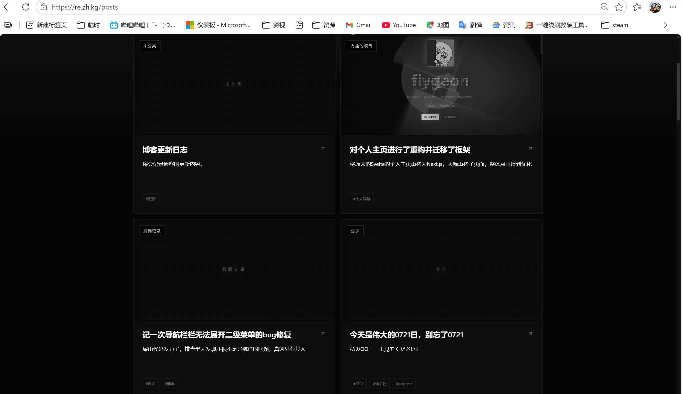Viewport: 683px width, 394px height.
Task: Open the steam bookmarks folder
Action: pyautogui.click(x=614, y=25)
